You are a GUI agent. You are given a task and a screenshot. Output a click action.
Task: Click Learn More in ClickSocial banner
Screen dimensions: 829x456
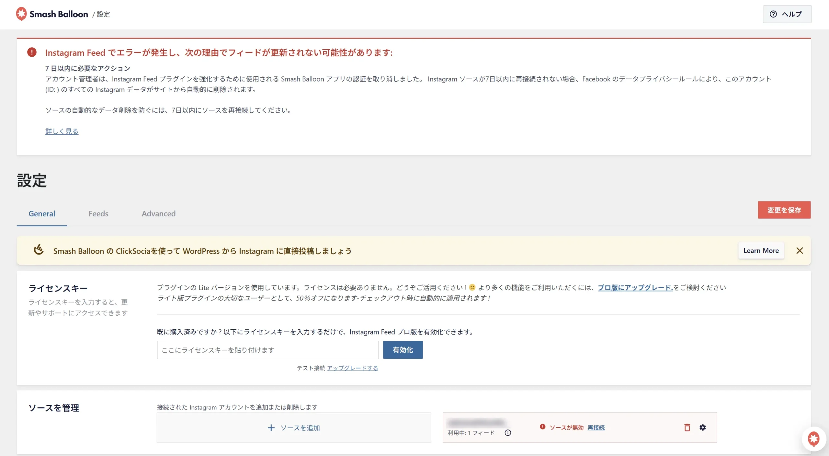[x=761, y=251]
